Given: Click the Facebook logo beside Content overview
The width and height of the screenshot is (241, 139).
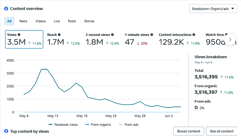Looking at the screenshot, I should click(x=6, y=9).
